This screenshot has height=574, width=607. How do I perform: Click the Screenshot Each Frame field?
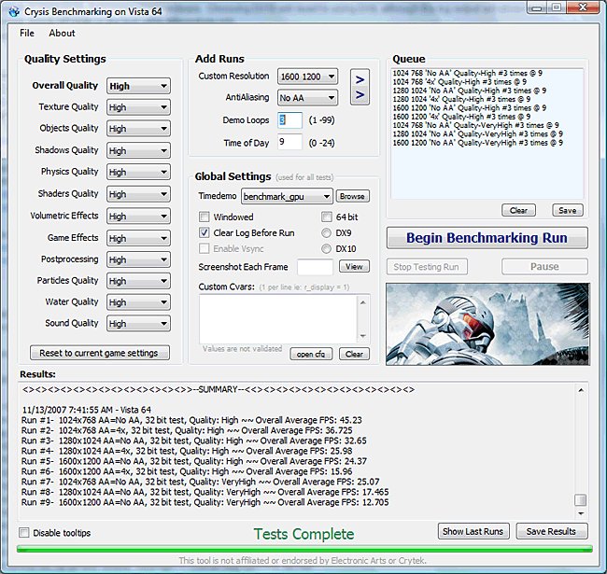point(315,267)
